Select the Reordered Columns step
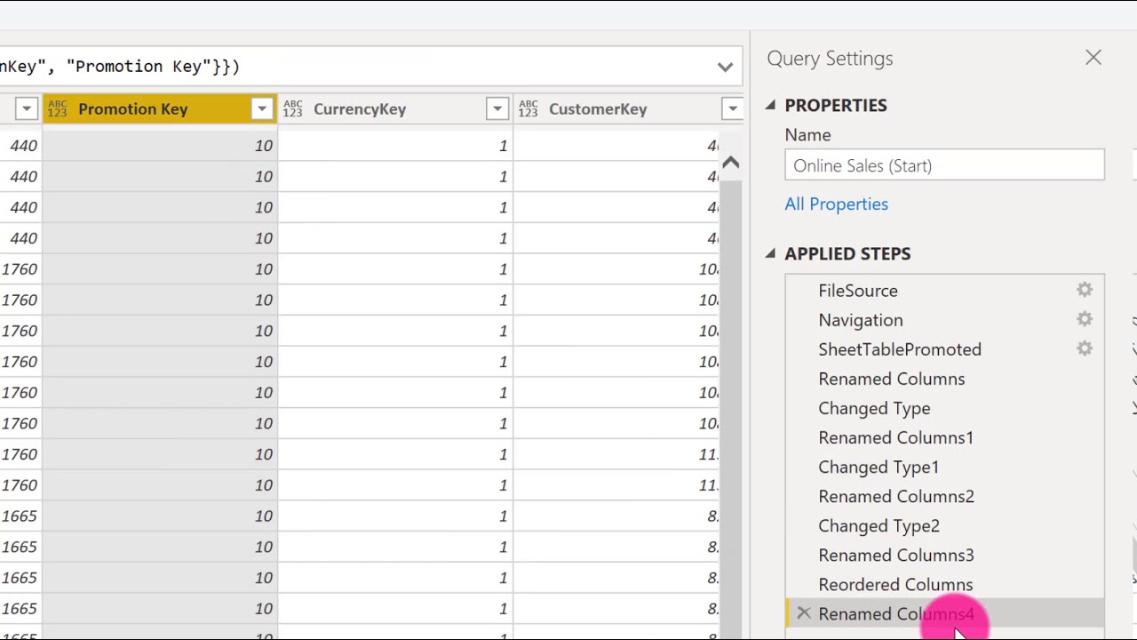1137x640 pixels. pyautogui.click(x=895, y=584)
